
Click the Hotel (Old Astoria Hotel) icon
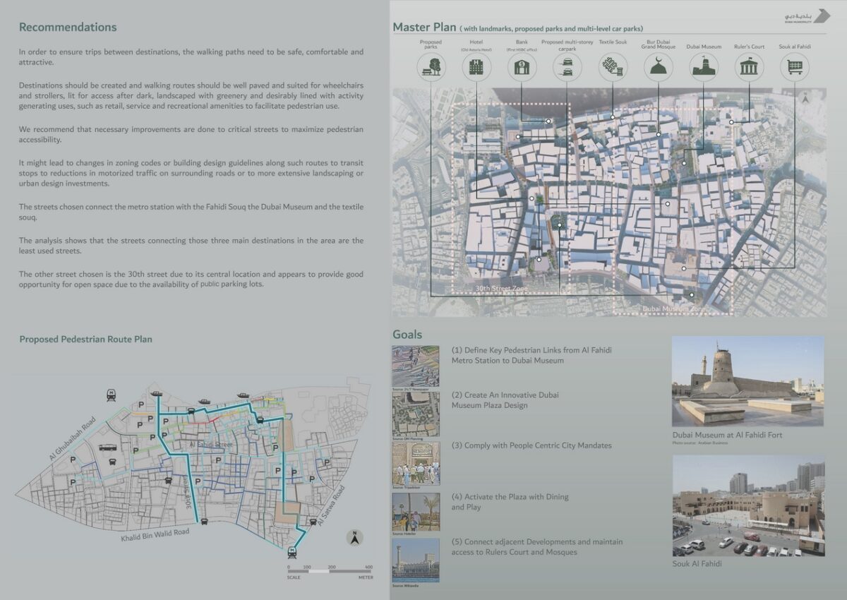pos(476,67)
